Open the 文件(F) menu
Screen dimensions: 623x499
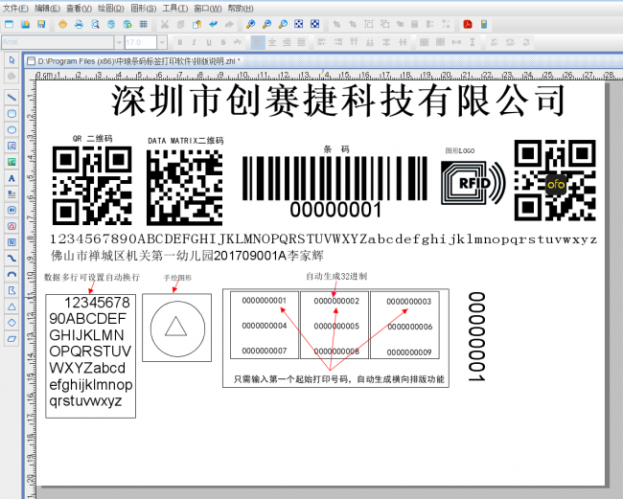(x=16, y=9)
